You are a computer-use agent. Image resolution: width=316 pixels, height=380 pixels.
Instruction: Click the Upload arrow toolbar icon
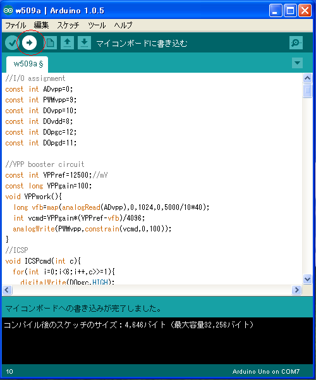pos(29,43)
